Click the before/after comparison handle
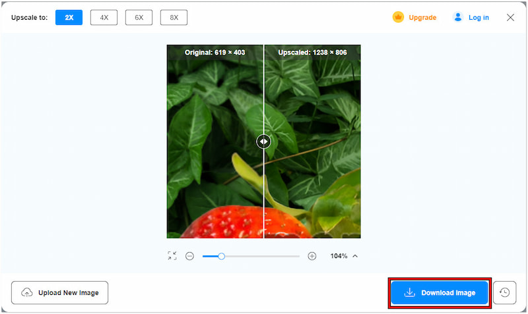 click(x=263, y=142)
